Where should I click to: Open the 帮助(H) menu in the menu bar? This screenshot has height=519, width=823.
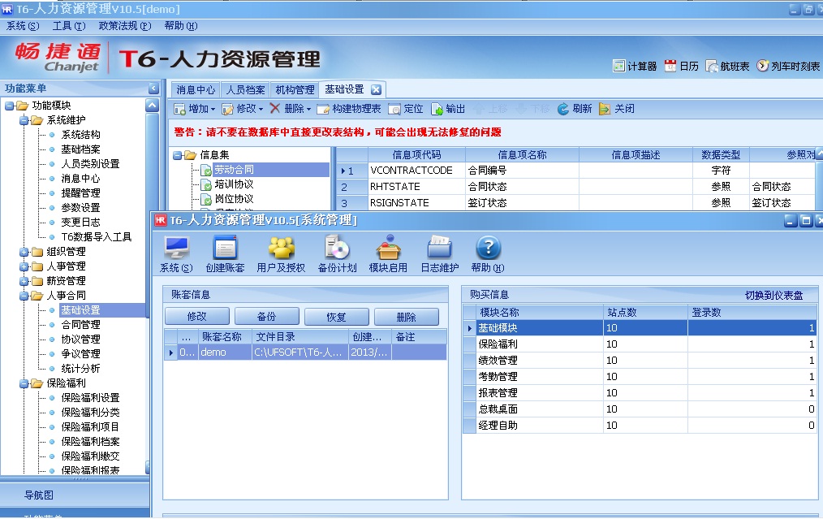coord(181,26)
